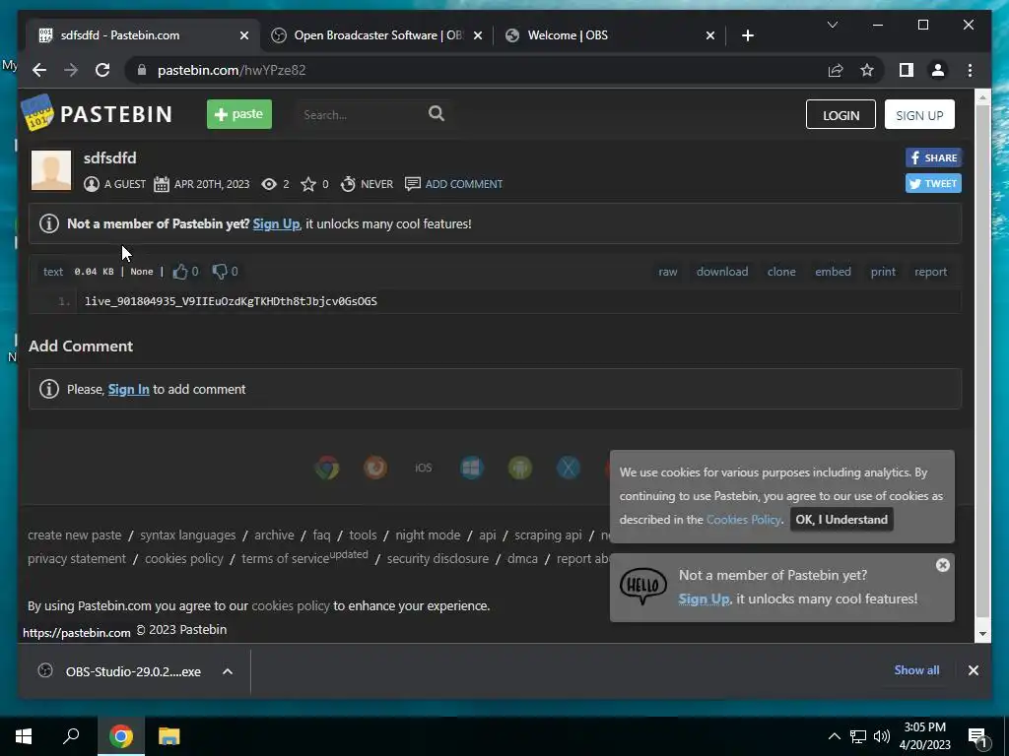
Task: Click the green paste button
Action: pyautogui.click(x=239, y=114)
